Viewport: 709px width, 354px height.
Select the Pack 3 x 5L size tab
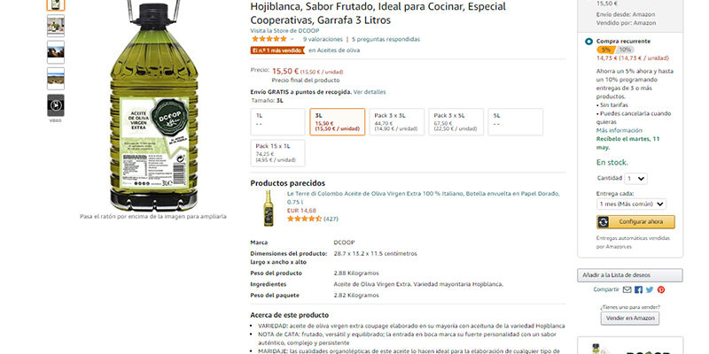pyautogui.click(x=456, y=122)
